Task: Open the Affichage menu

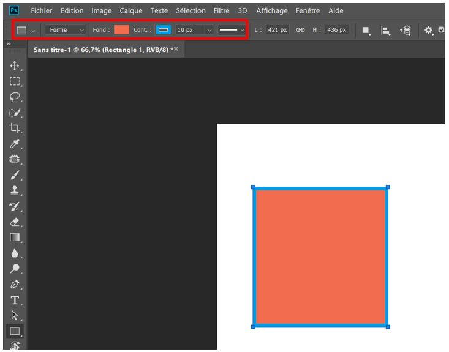Action: pos(272,11)
